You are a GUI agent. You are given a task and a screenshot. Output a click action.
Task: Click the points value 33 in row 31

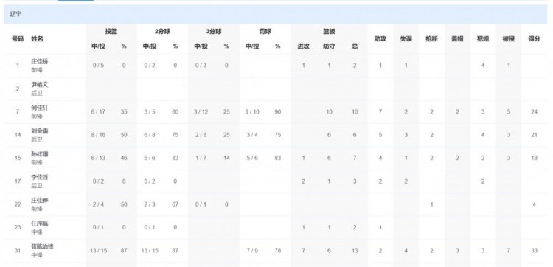tap(535, 251)
